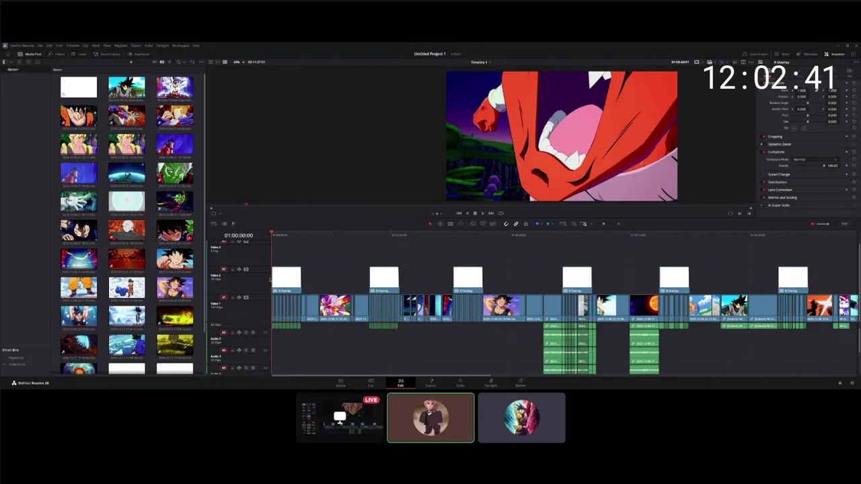Toggle the Dynamic Zoom enable switch

[x=762, y=144]
